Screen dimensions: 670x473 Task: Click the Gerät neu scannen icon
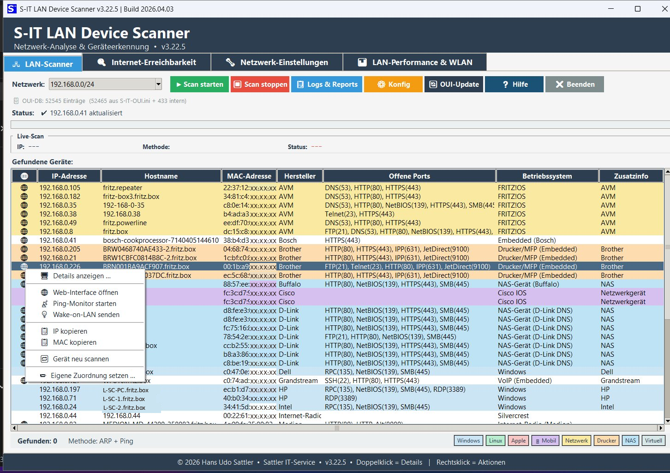pos(44,359)
